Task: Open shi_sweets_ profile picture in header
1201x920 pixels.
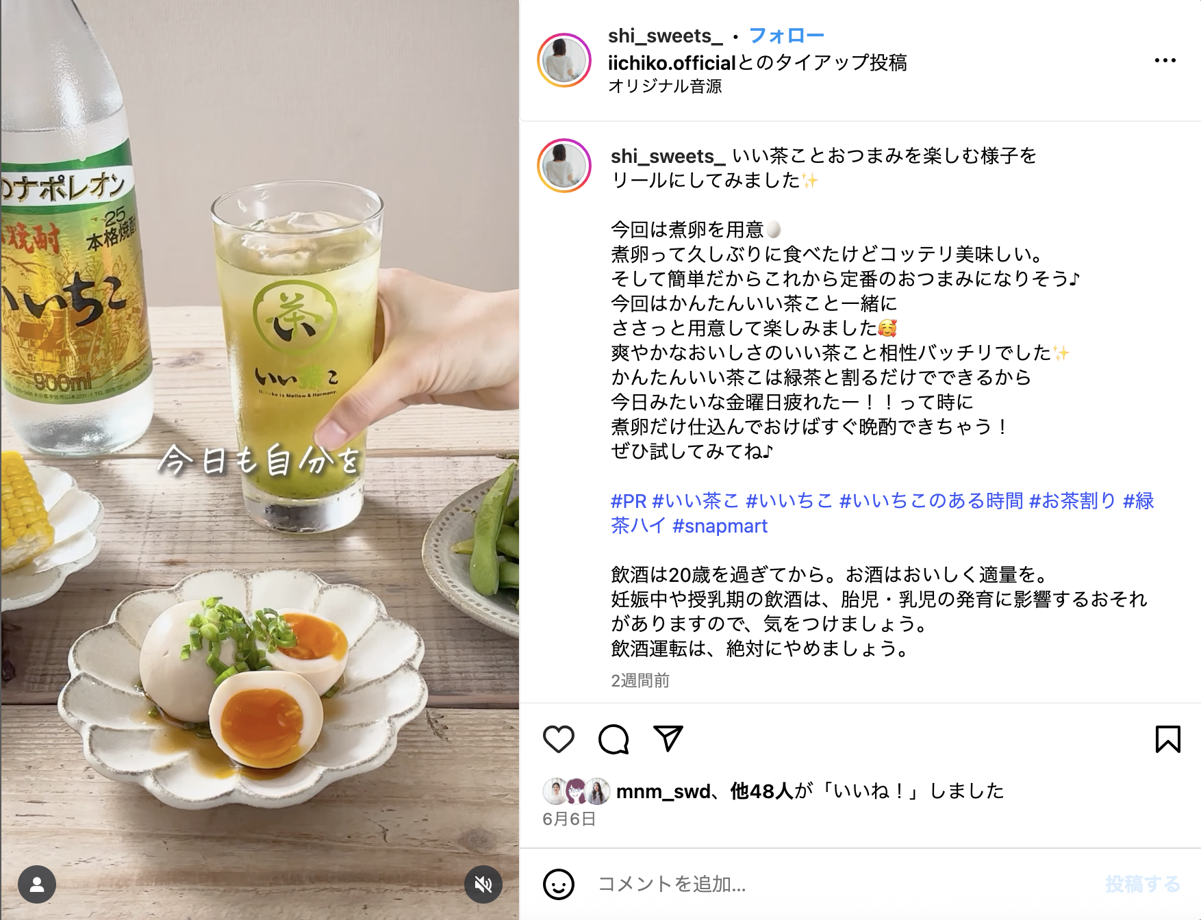Action: click(564, 60)
